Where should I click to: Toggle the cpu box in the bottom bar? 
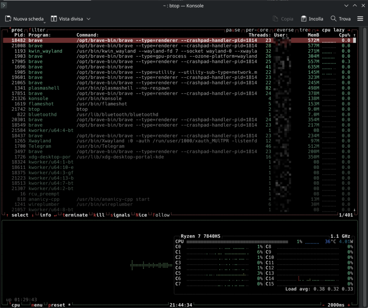[x=15, y=305]
